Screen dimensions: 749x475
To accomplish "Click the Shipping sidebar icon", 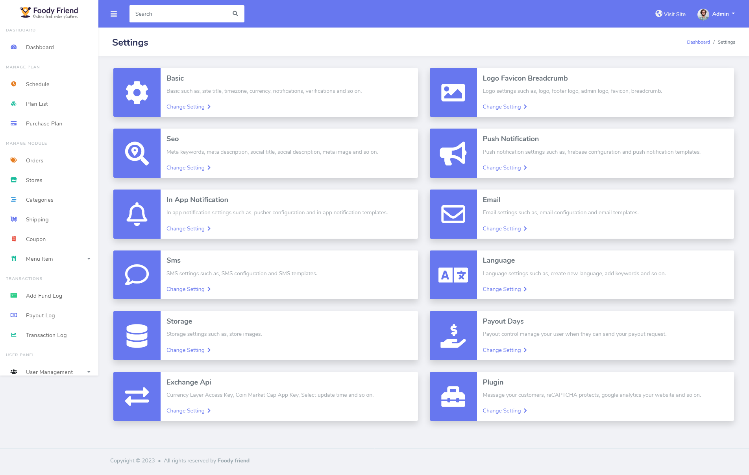I will (x=14, y=219).
